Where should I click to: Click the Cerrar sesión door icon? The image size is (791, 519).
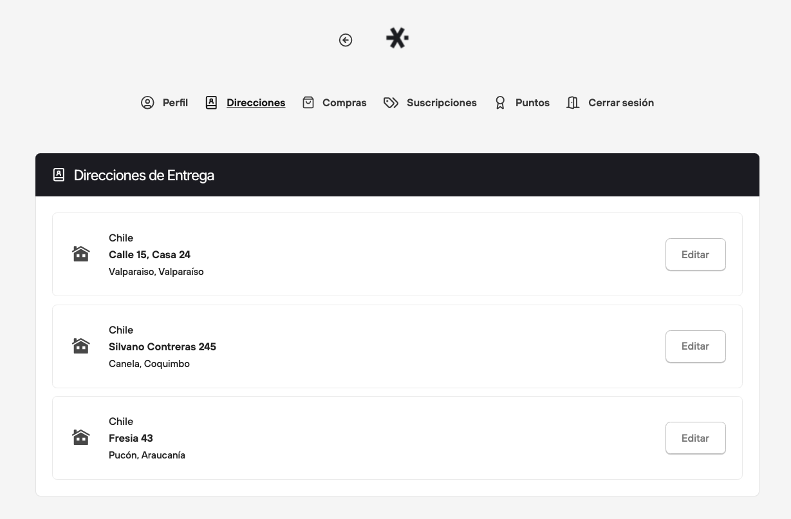tap(573, 102)
